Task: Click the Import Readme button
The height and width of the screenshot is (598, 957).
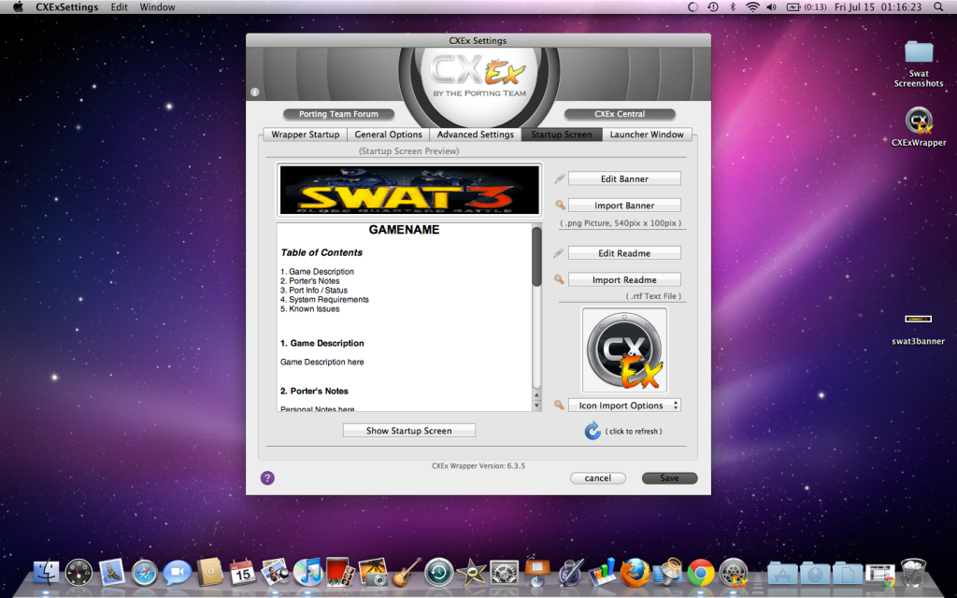Action: click(x=624, y=280)
